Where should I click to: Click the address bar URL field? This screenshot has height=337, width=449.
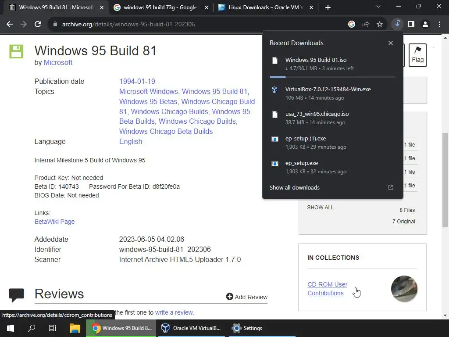coord(198,25)
